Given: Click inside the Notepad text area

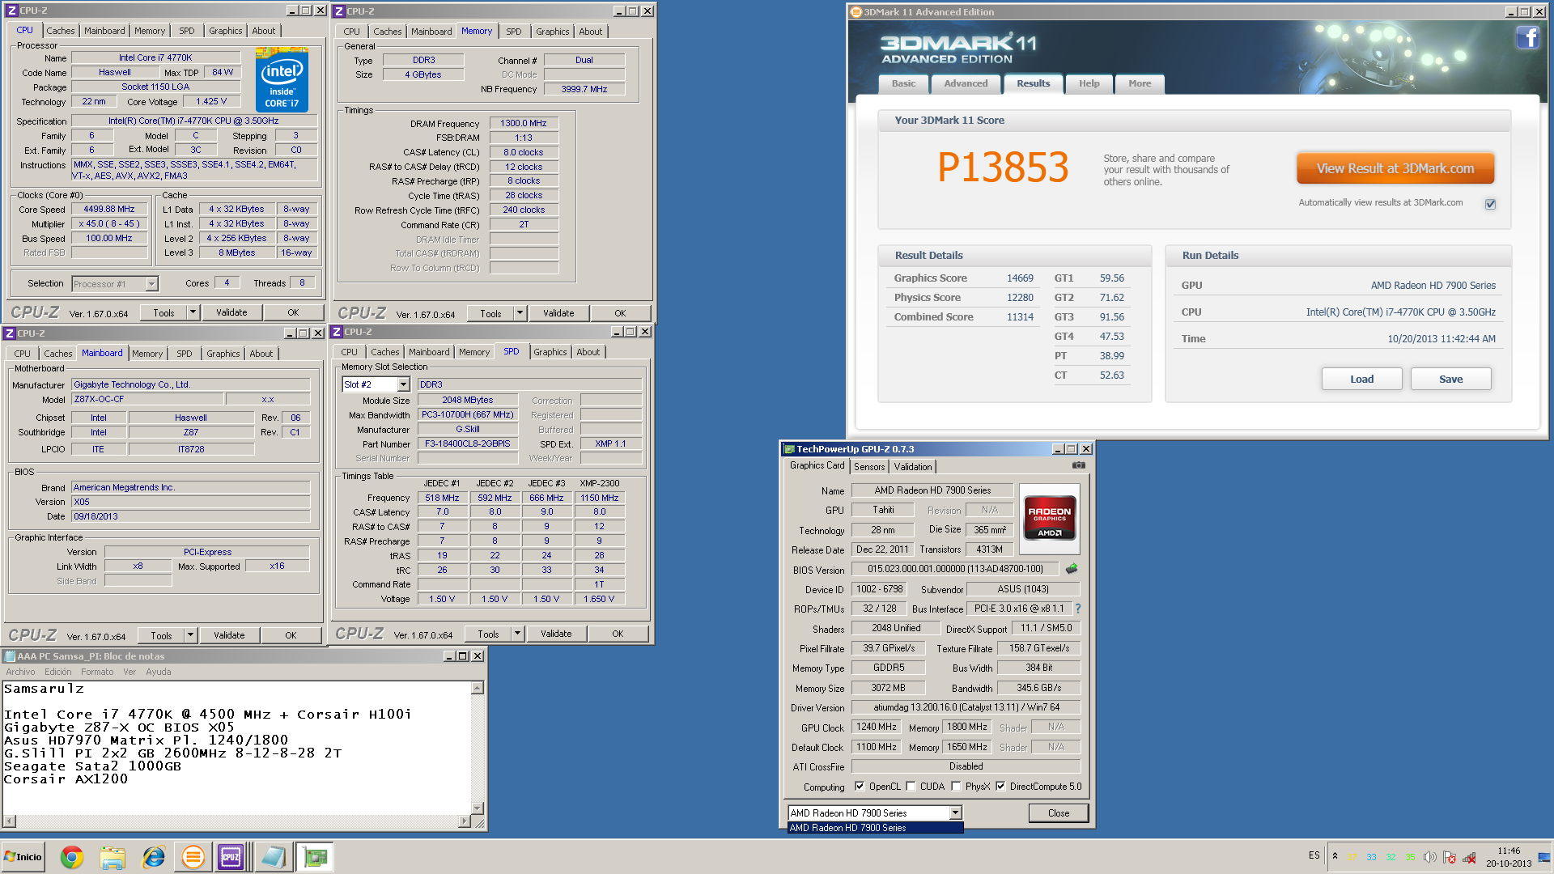Looking at the screenshot, I should pos(236,748).
